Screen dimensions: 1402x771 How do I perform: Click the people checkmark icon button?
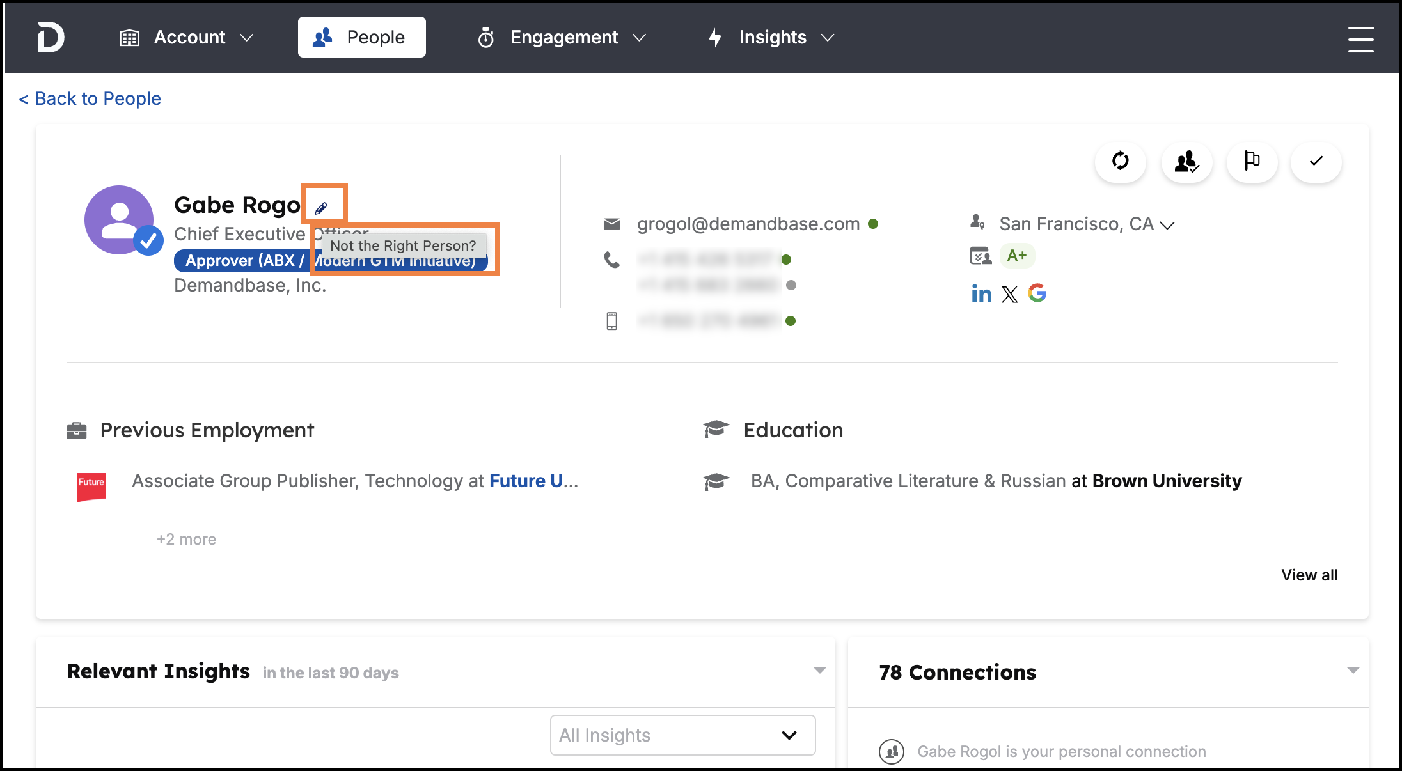tap(1187, 161)
